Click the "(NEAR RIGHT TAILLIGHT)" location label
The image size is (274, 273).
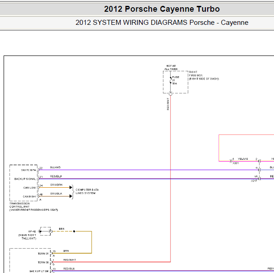pos(27,236)
